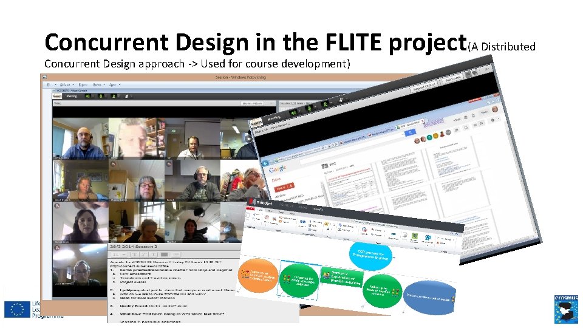This screenshot has width=583, height=328.
Task: Click the video tile of the man in a blue shirt
Action: 80,139
